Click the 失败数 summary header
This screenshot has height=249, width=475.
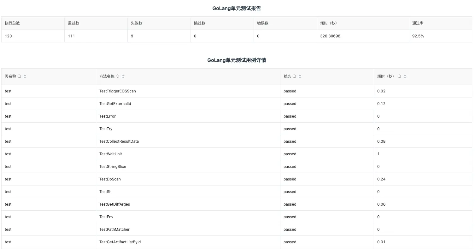tap(137, 23)
